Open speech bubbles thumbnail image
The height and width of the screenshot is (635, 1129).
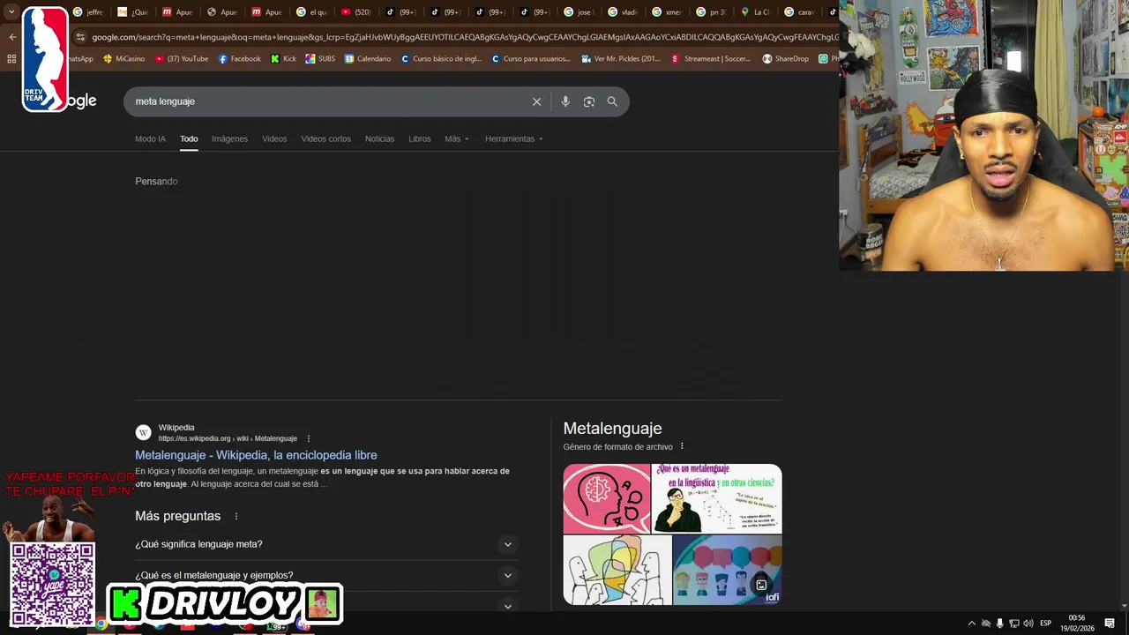point(728,570)
